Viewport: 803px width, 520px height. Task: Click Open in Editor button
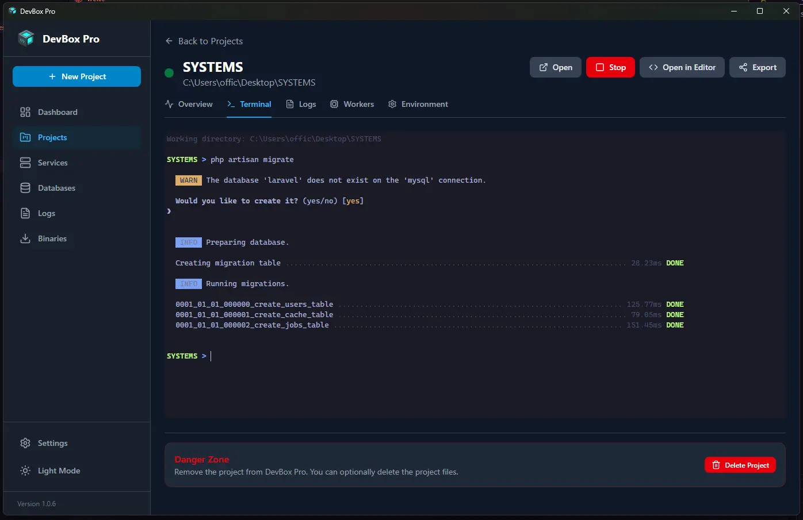tap(682, 67)
